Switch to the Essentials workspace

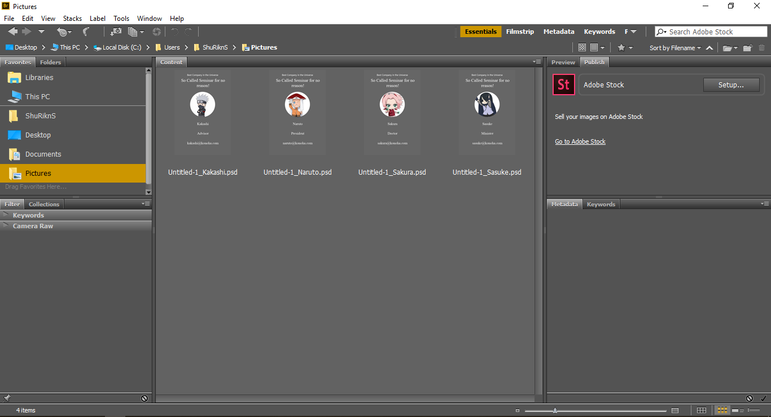(481, 32)
